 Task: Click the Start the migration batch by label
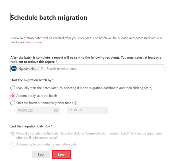[31, 80]
